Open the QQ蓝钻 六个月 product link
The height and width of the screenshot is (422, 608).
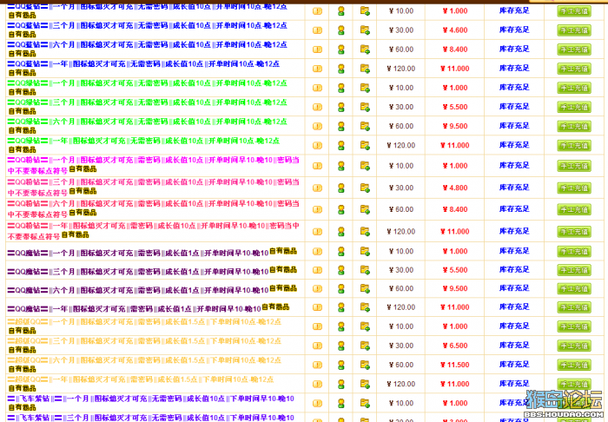pyautogui.click(x=148, y=45)
